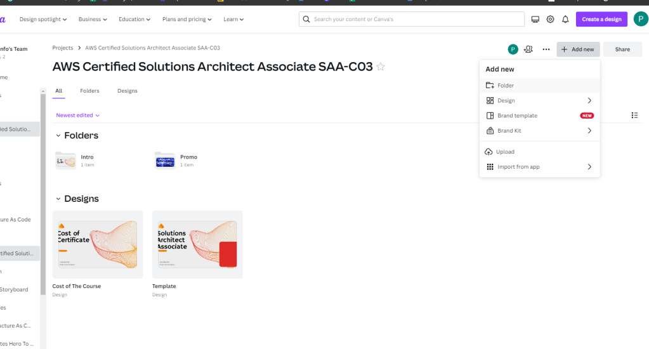Open the Intro folder icon
This screenshot has height=349, width=649.
(65, 160)
